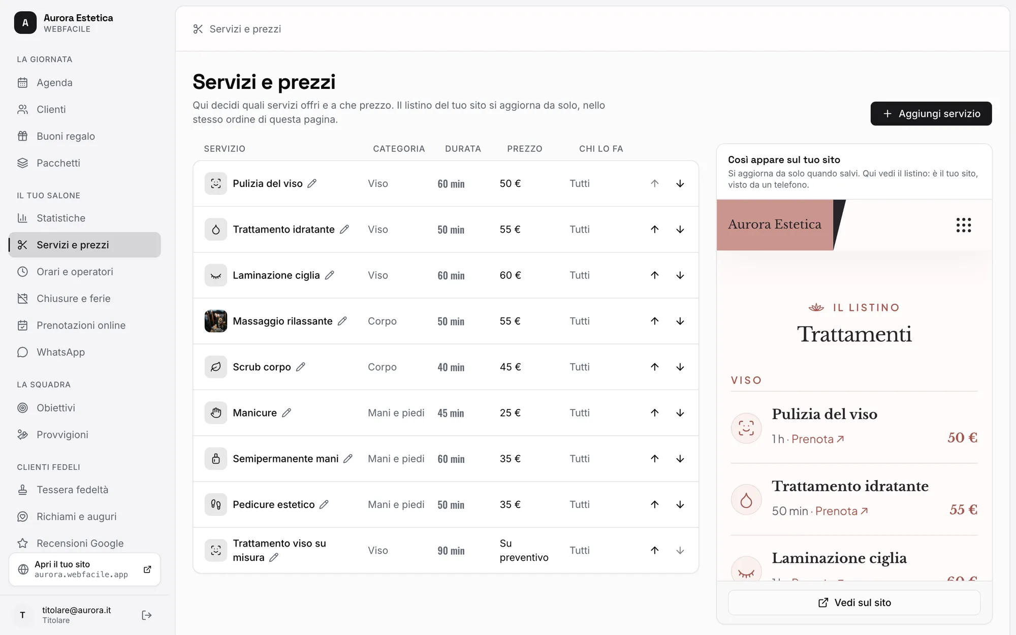Screen dimensions: 1016x635
Task: Open Agenda in the sidebar
Action: [x=84, y=82]
